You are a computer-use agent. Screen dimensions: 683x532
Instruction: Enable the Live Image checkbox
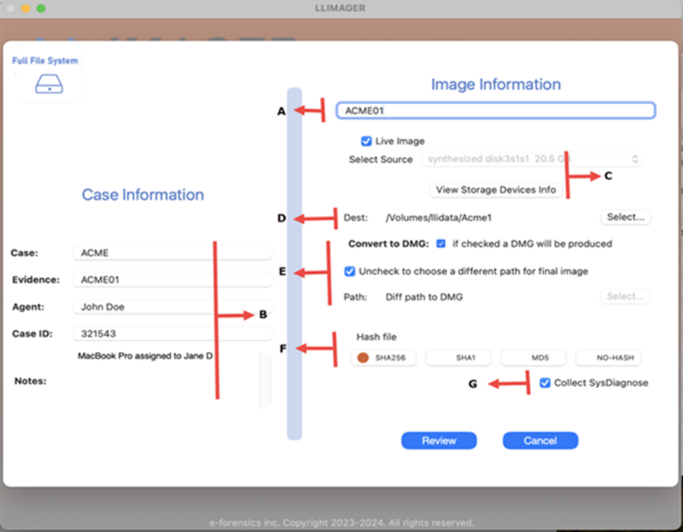click(x=366, y=141)
